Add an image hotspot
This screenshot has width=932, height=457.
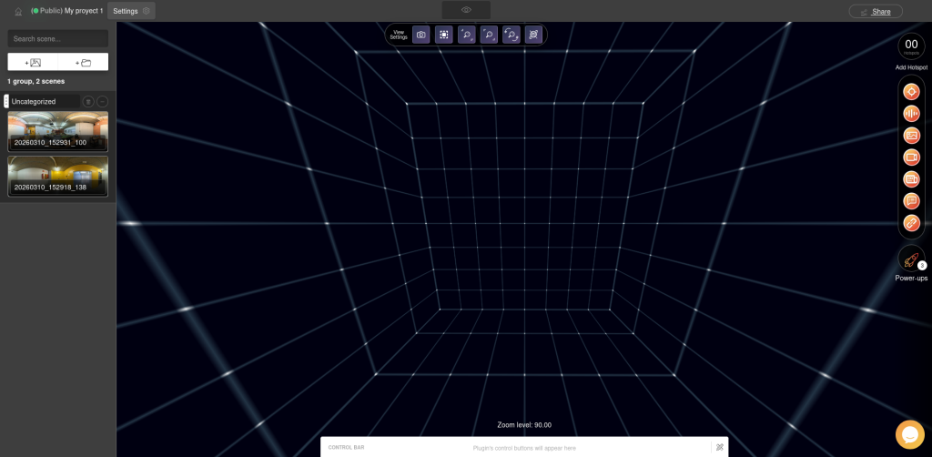pyautogui.click(x=911, y=136)
